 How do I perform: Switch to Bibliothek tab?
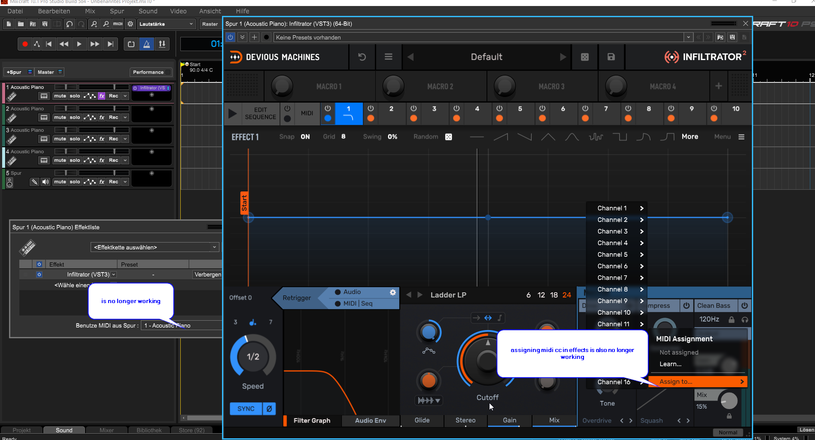(149, 430)
